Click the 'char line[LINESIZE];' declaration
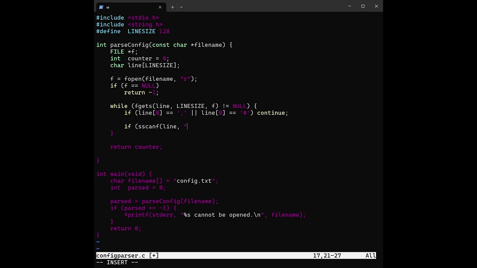 click(145, 65)
